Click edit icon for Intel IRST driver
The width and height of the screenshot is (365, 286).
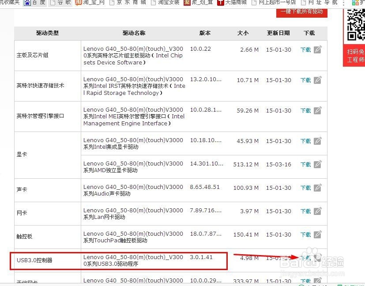(x=317, y=80)
